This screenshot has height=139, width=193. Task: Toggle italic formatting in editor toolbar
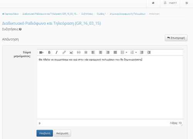56,52
